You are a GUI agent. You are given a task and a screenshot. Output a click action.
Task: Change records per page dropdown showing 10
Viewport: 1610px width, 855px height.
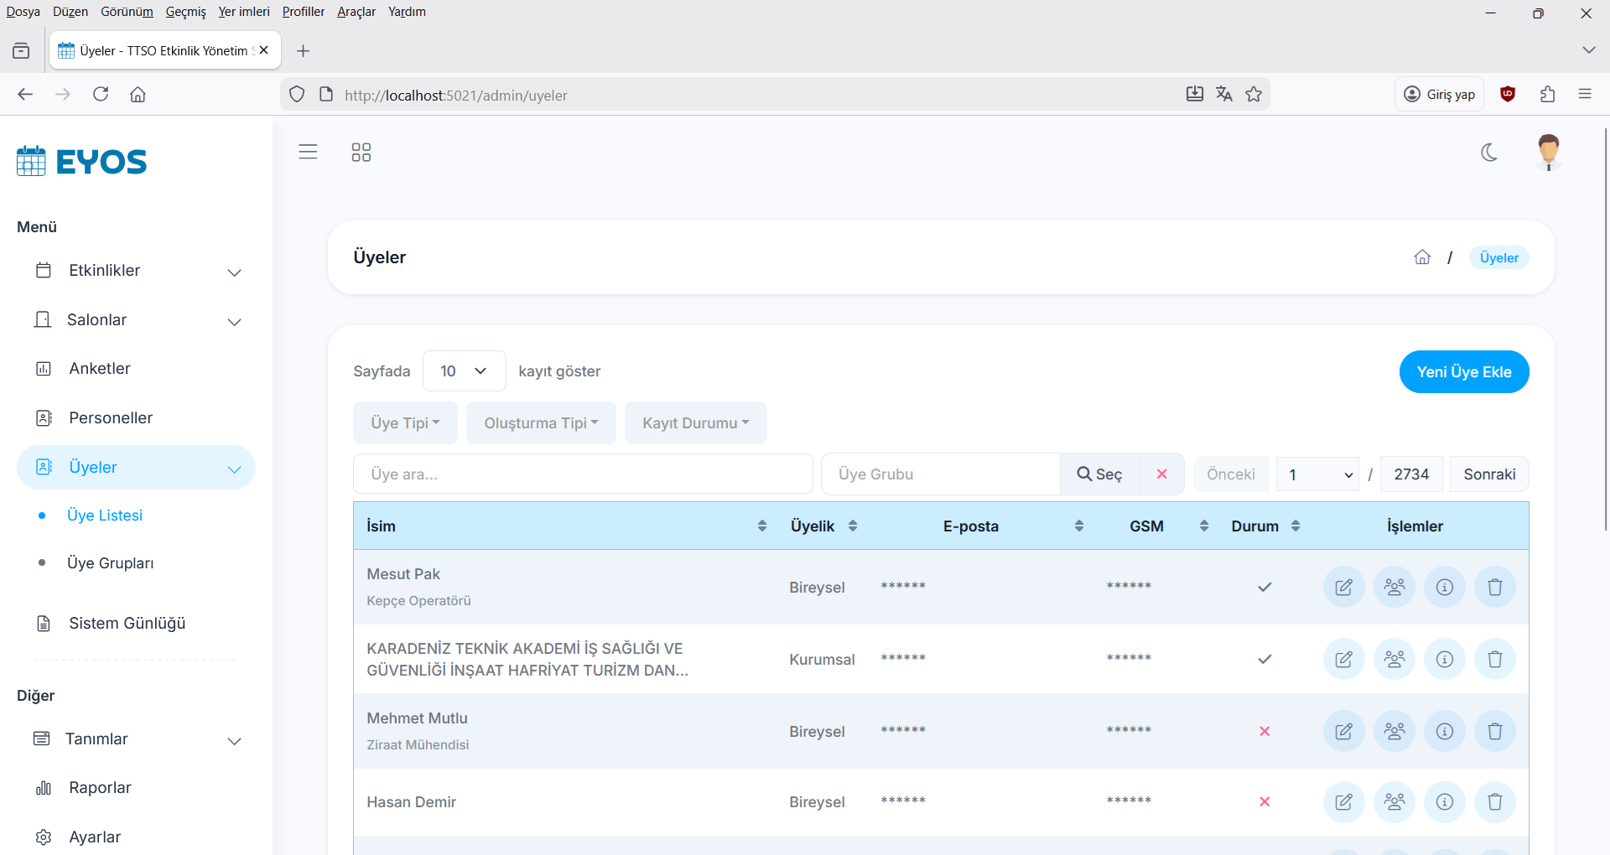point(464,371)
